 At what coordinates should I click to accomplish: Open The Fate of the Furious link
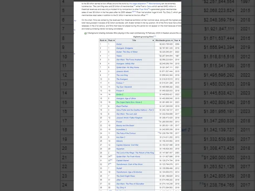coord(126,133)
